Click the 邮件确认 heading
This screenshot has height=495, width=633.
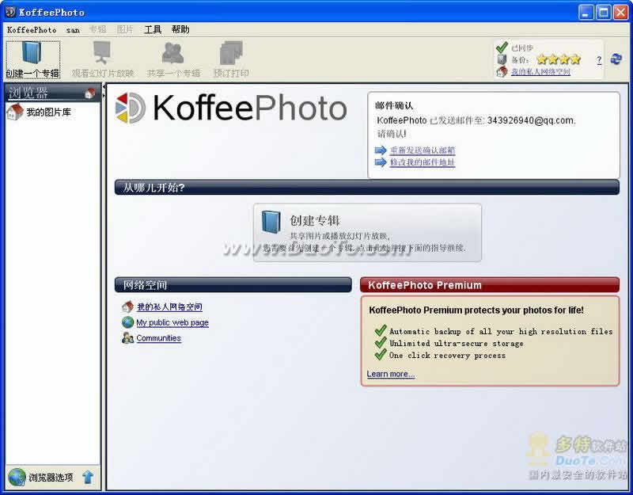coord(394,105)
